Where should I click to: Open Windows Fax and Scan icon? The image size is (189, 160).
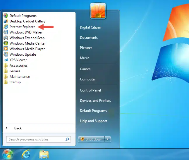[6, 38]
